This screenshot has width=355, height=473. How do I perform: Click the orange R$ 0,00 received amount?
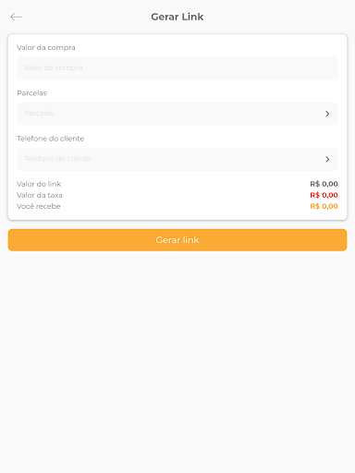pyautogui.click(x=324, y=206)
